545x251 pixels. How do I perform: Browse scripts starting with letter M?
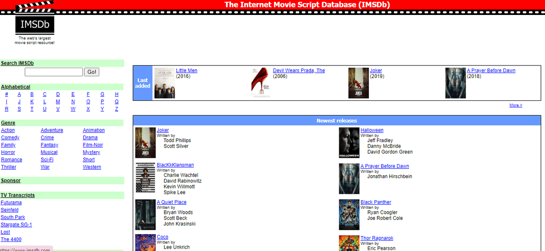(58, 102)
